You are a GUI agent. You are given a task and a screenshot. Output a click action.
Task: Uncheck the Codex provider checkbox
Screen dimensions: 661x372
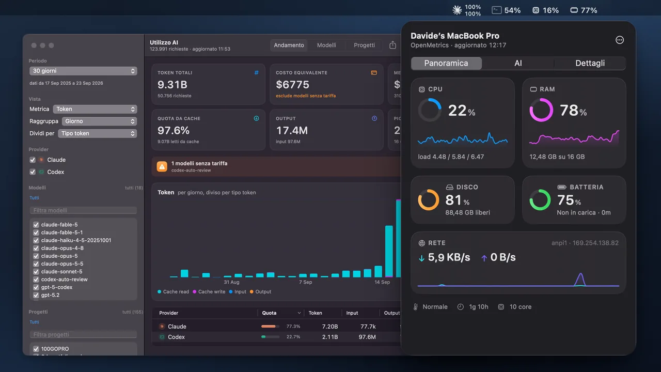point(33,172)
